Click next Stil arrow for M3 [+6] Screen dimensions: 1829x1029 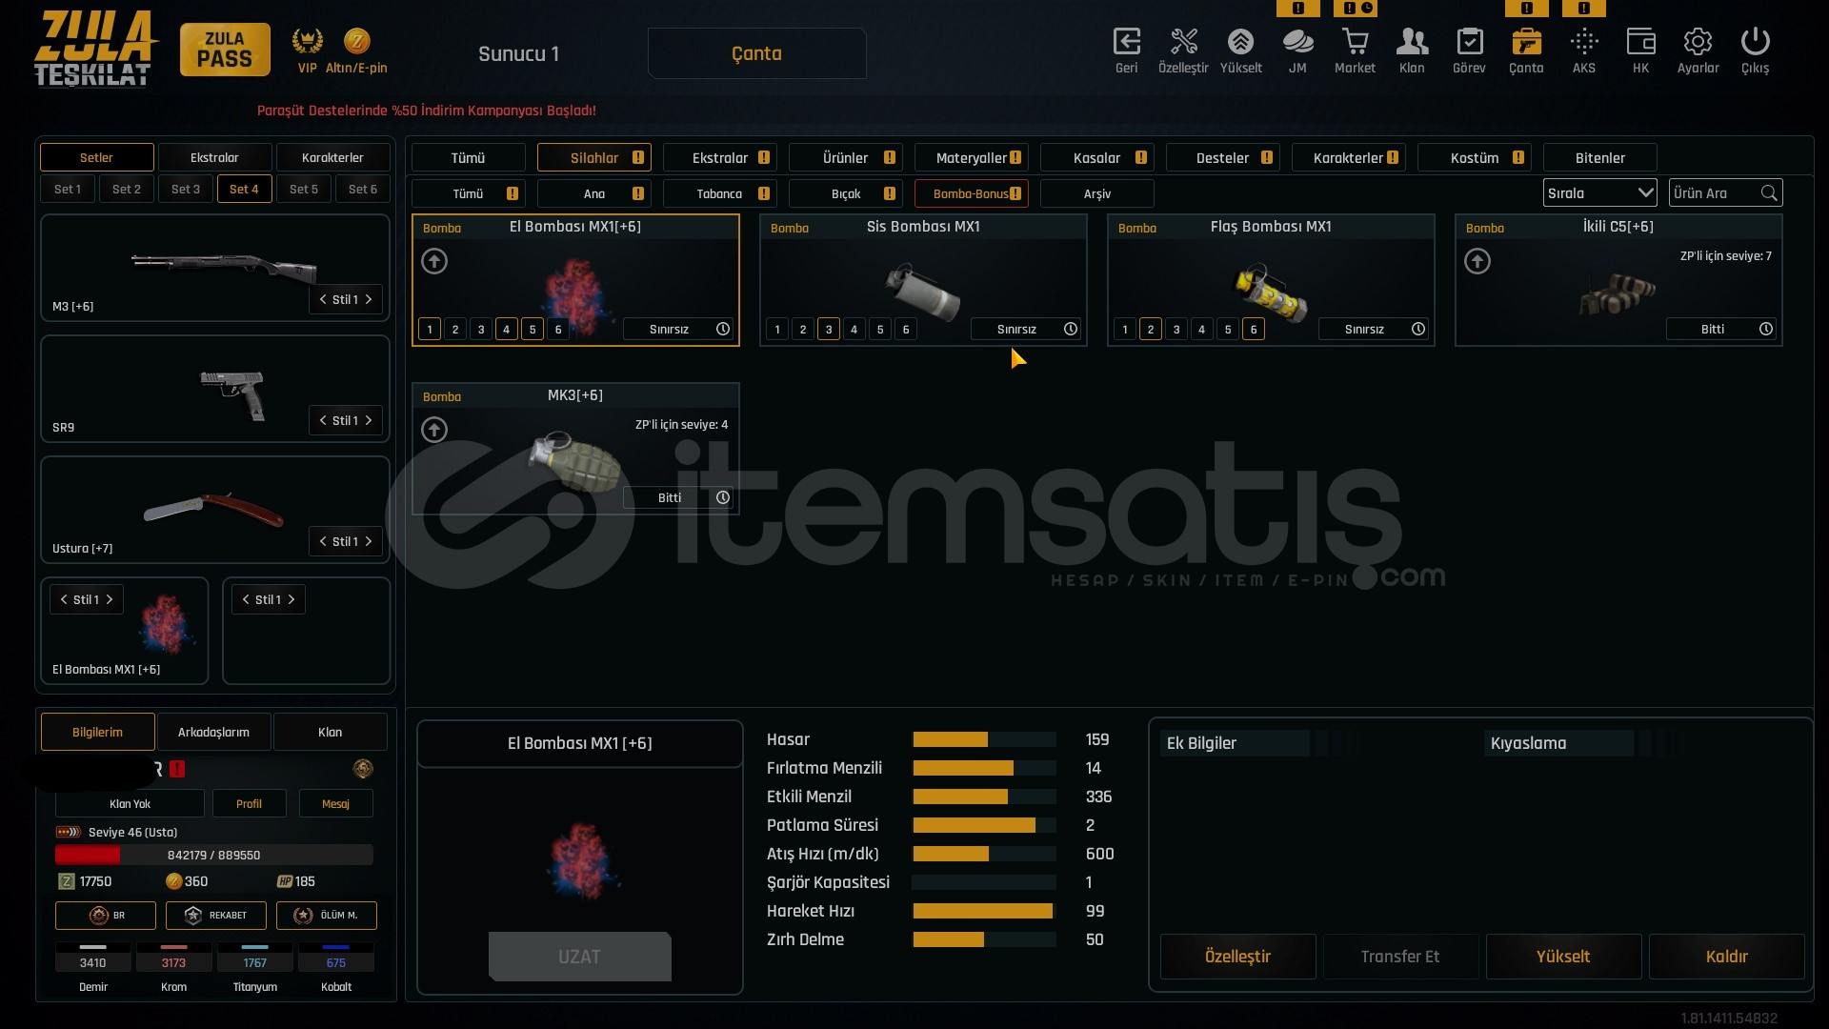369,300
